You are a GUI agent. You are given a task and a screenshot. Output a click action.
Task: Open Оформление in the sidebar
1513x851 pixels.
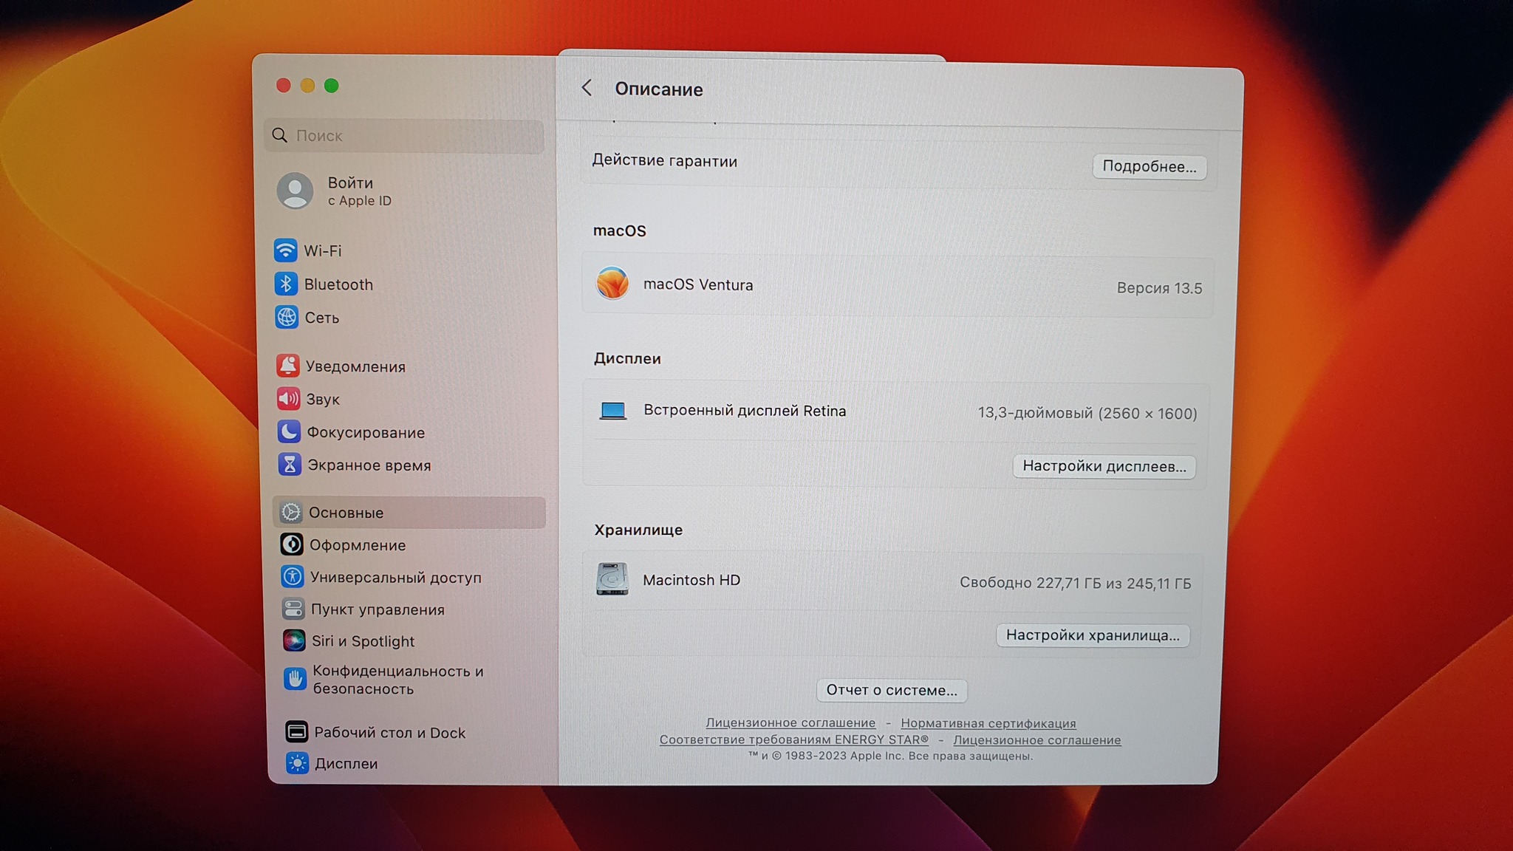(x=357, y=545)
